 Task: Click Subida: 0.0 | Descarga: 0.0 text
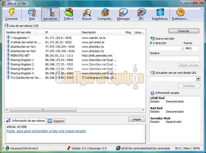[89, 148]
